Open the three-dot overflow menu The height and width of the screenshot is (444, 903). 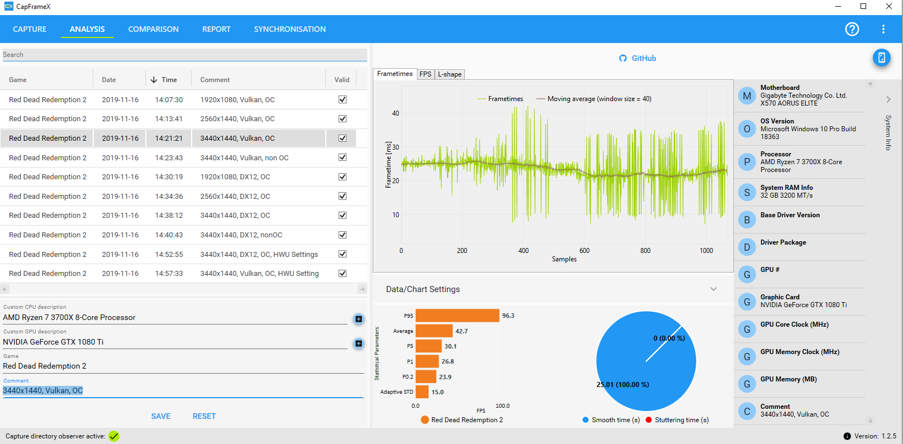coord(883,29)
